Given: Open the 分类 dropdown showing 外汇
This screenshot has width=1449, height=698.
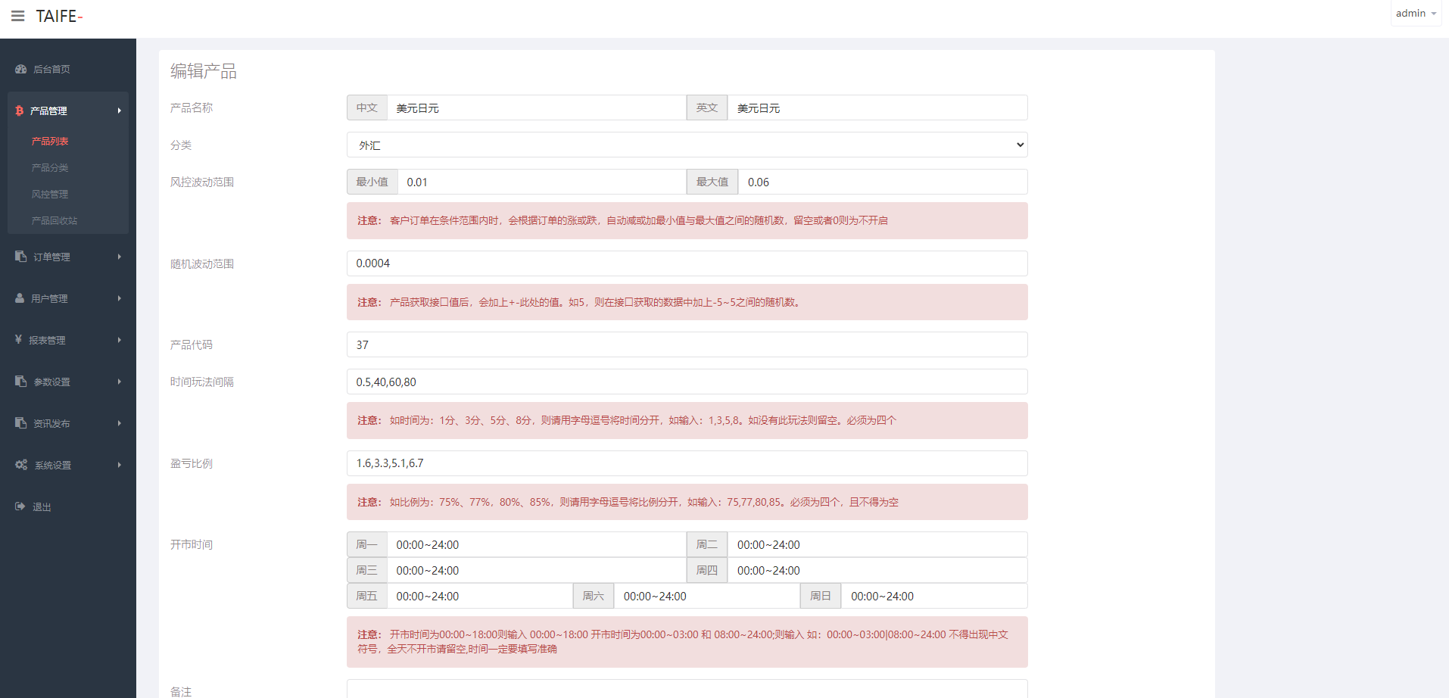Looking at the screenshot, I should pyautogui.click(x=686, y=145).
